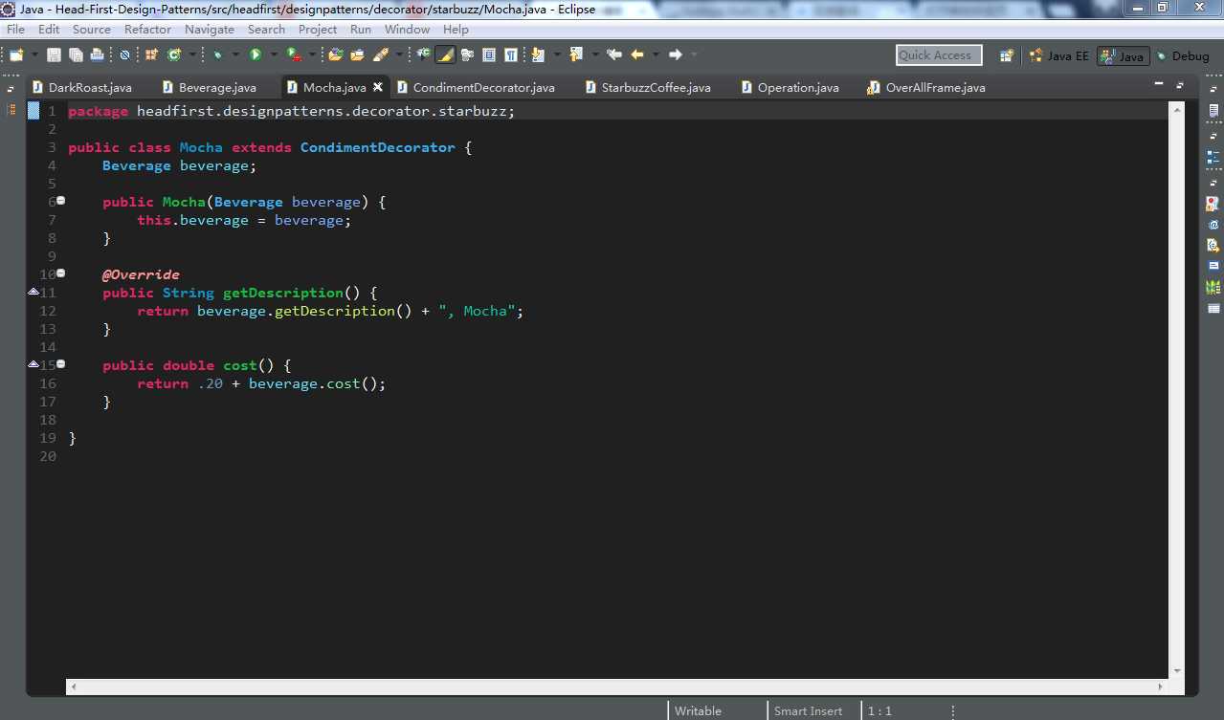Click the Smart Insert status entry

click(808, 710)
